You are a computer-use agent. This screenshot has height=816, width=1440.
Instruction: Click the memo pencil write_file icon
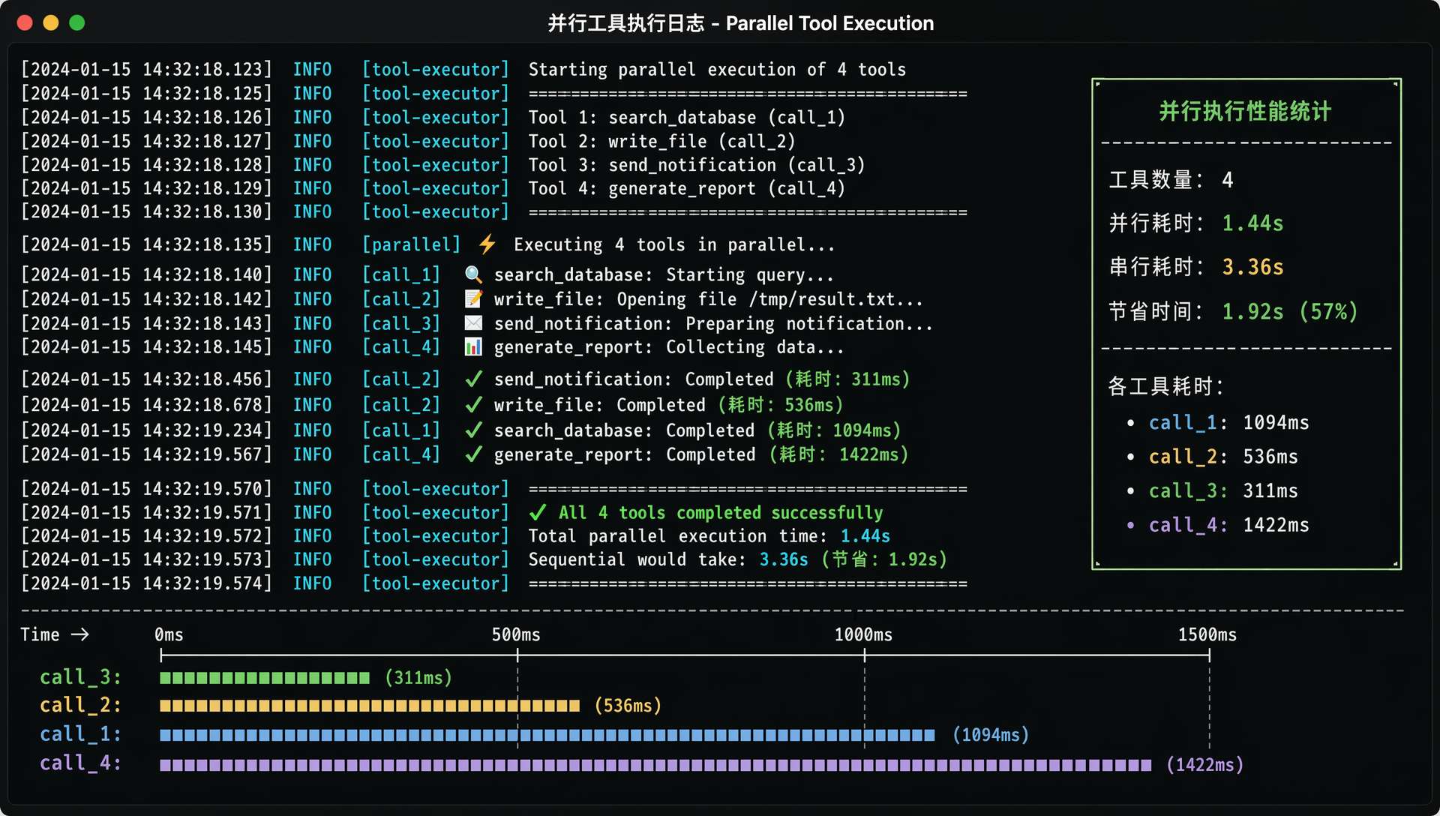point(473,299)
